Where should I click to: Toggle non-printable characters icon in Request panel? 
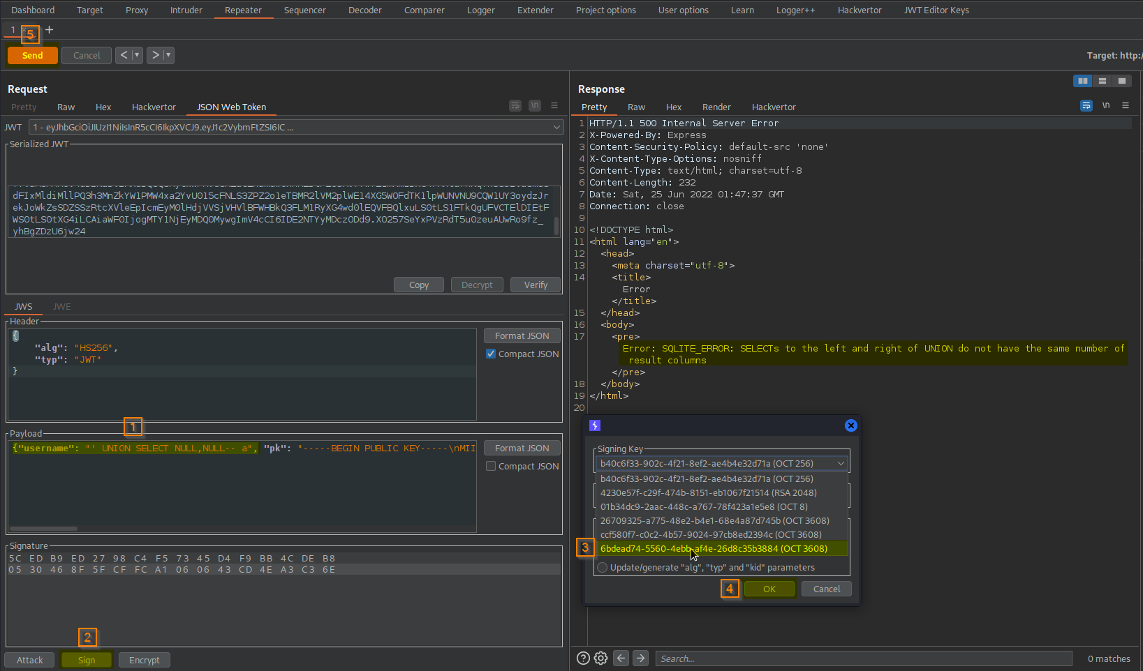[x=535, y=106]
